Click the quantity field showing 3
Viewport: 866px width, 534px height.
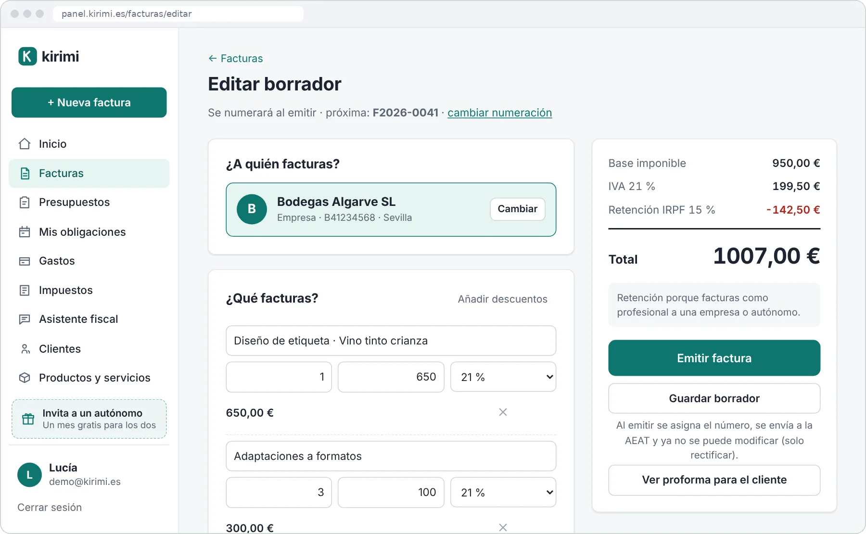click(x=279, y=493)
